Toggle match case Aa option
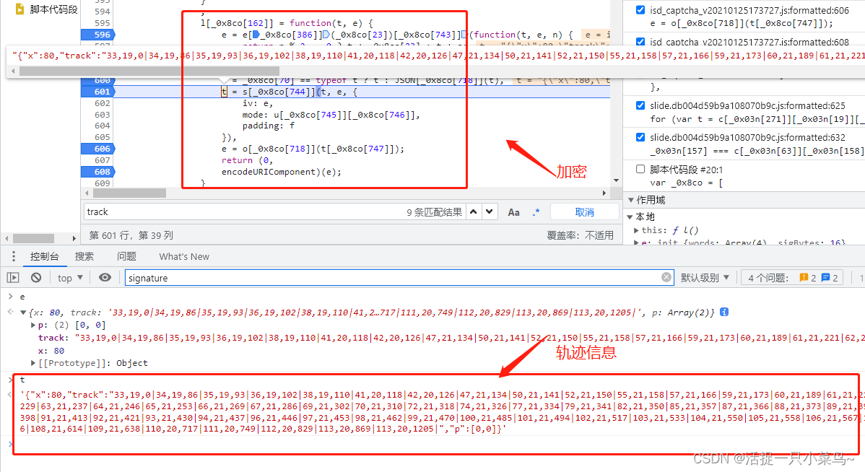 pyautogui.click(x=513, y=212)
